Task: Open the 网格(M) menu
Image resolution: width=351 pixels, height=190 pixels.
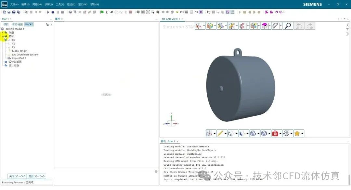Action: pyautogui.click(x=37, y=5)
